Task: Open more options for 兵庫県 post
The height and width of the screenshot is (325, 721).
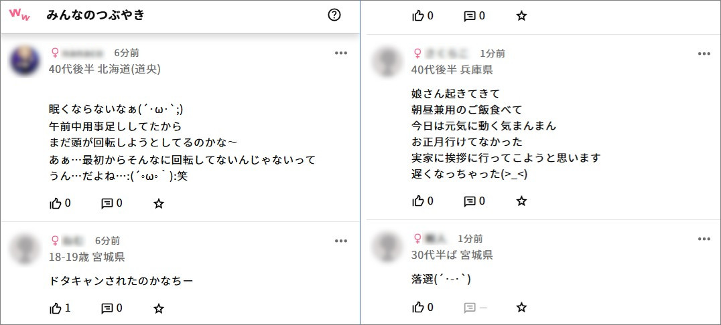Action: tap(704, 53)
